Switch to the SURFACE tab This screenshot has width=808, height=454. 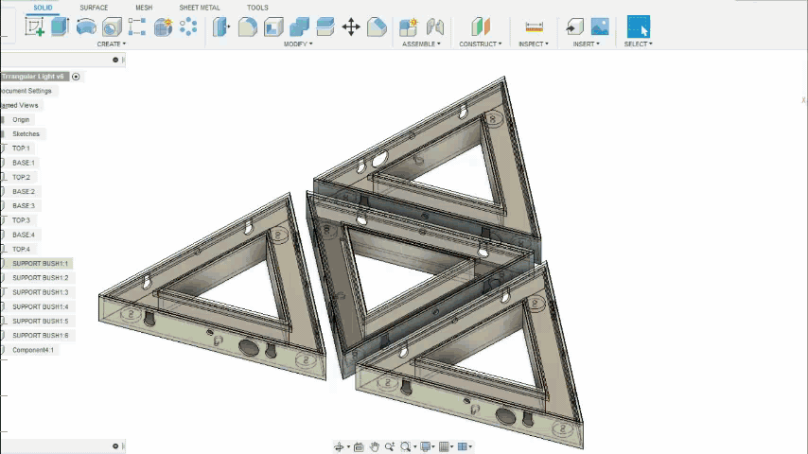point(94,8)
